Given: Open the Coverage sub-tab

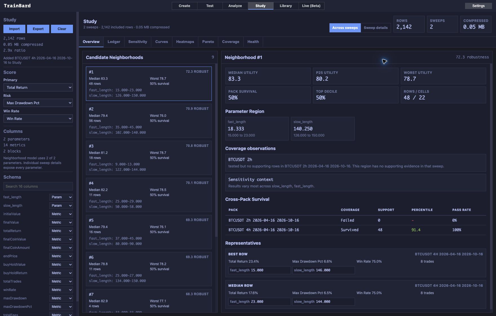Looking at the screenshot, I should 231,42.
